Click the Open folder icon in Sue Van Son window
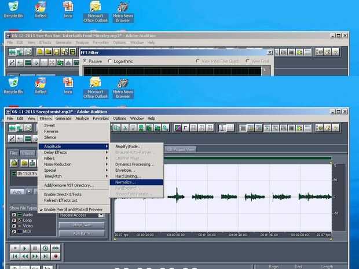This screenshot has height=269, width=359. point(48,52)
